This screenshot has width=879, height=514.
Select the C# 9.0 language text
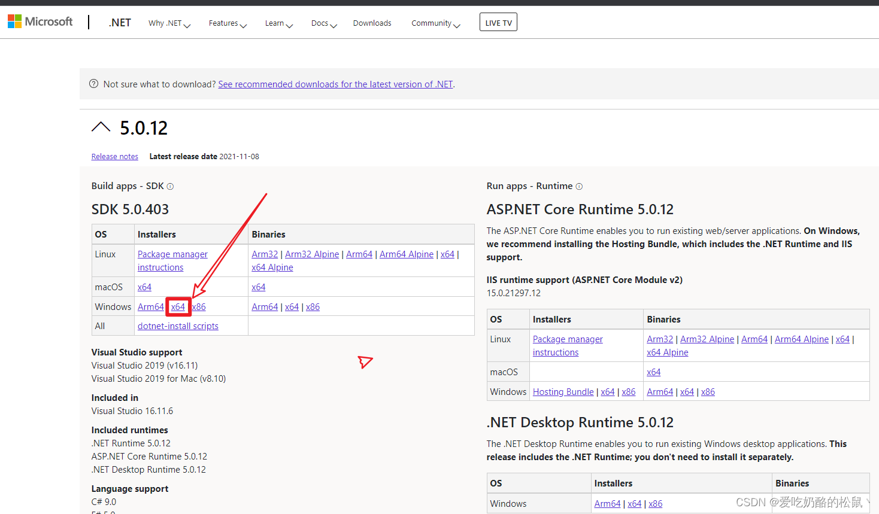coord(104,502)
